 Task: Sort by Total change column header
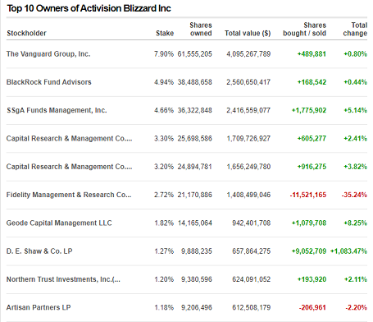click(x=355, y=30)
